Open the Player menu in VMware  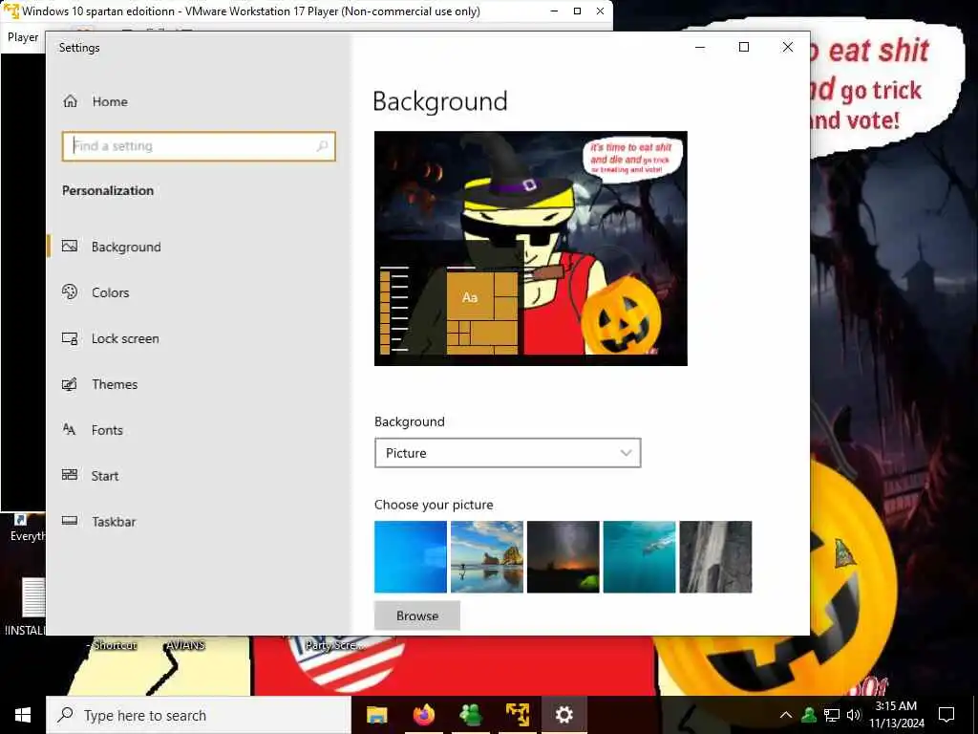(x=23, y=37)
